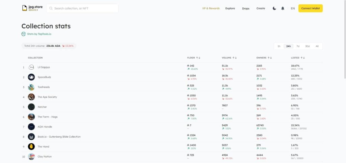Screen dimensions: 346x163
Task: Click Lil Sappys listed 18.67%
Action: point(295,66)
